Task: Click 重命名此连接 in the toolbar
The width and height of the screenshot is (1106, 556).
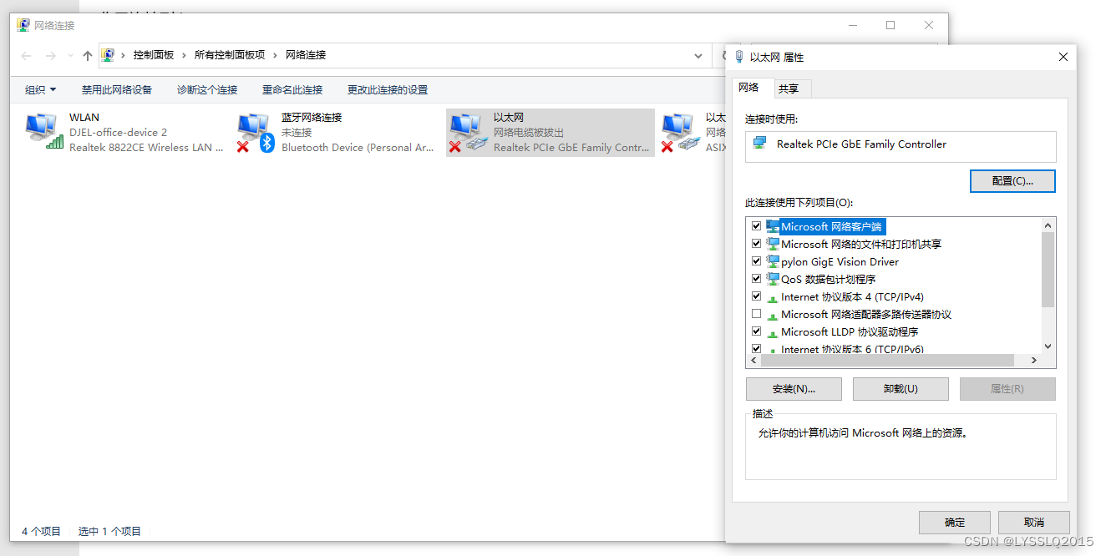Action: [x=292, y=89]
